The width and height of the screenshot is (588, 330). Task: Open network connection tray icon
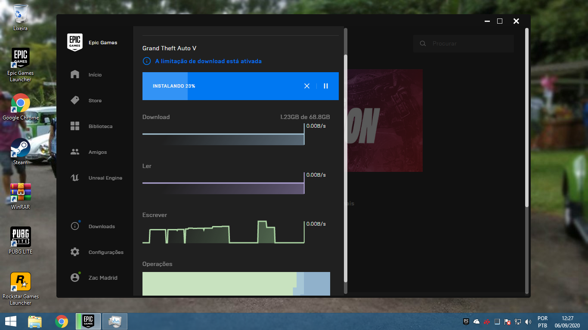(518, 321)
